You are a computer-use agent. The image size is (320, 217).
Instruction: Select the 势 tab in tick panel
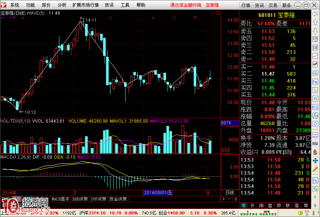[x=279, y=205]
